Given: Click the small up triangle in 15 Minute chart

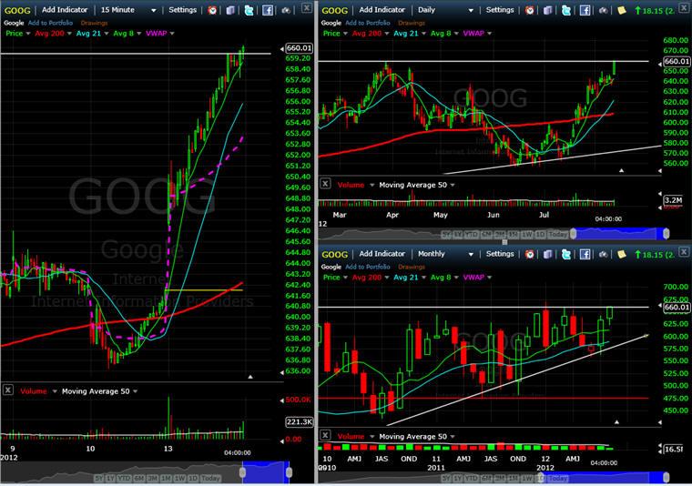Looking at the screenshot, I should click(x=250, y=377).
